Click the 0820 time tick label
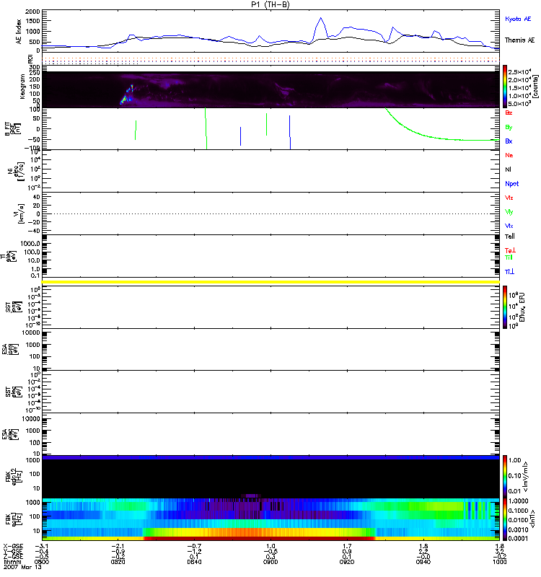The height and width of the screenshot is (577, 541). 118,562
